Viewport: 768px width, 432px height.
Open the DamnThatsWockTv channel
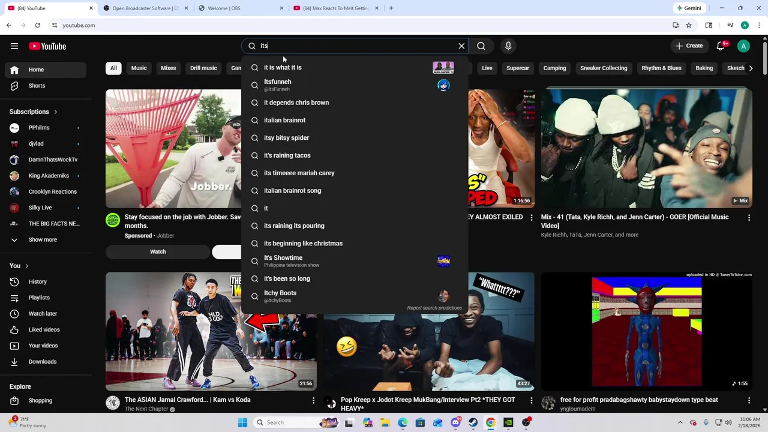click(x=46, y=160)
